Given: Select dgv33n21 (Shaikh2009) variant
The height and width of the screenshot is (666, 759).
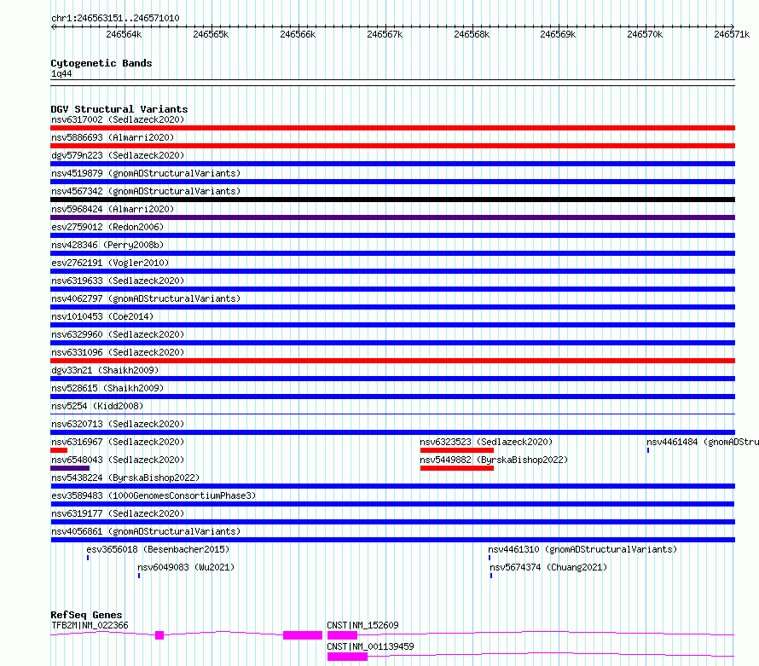Looking at the screenshot, I should [105, 370].
